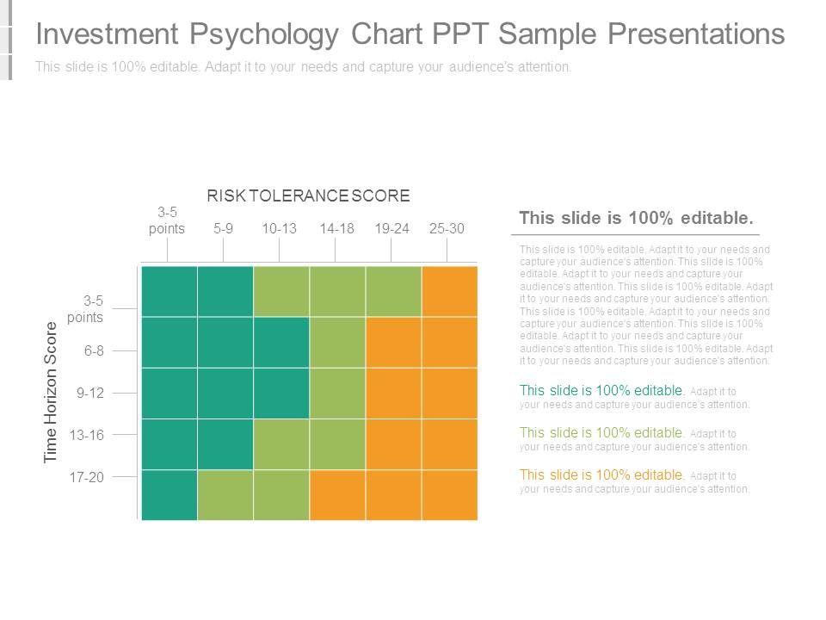Click the bold heading 'This slide is 100% editable.'
Image resolution: width=826 pixels, height=620 pixels.
[636, 219]
